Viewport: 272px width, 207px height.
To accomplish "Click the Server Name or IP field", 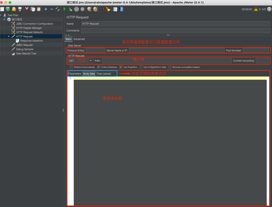I will click(x=177, y=50).
